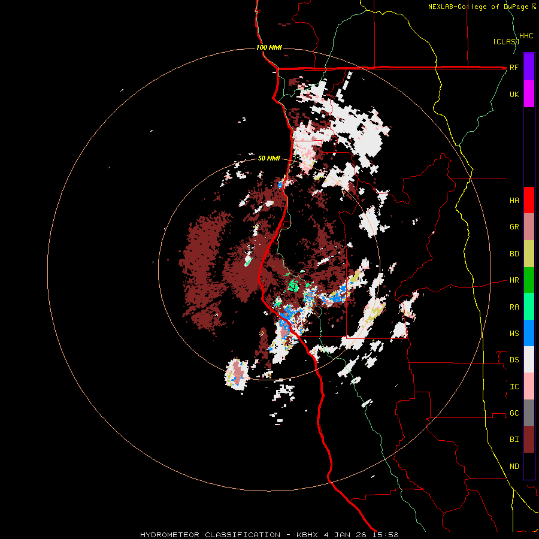Viewport: 539px width, 539px height.
Task: Click the UK magenta legend color swatch
Action: [x=529, y=94]
